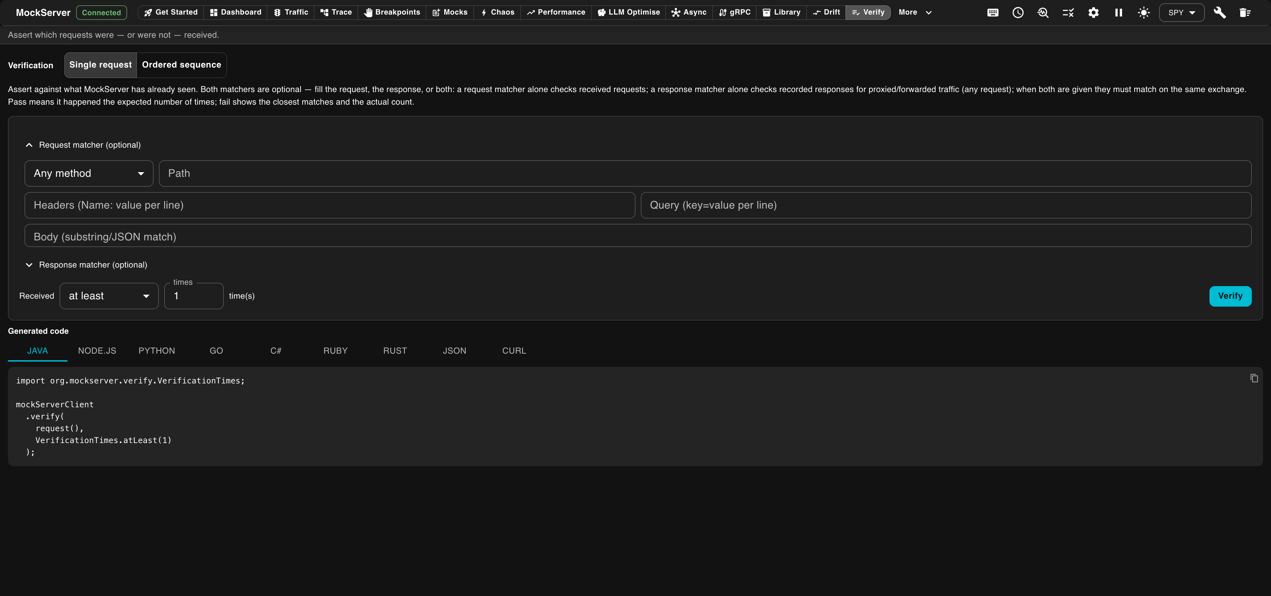Open the Breakpoints view
Screen dimensions: 1271x596
tap(392, 12)
